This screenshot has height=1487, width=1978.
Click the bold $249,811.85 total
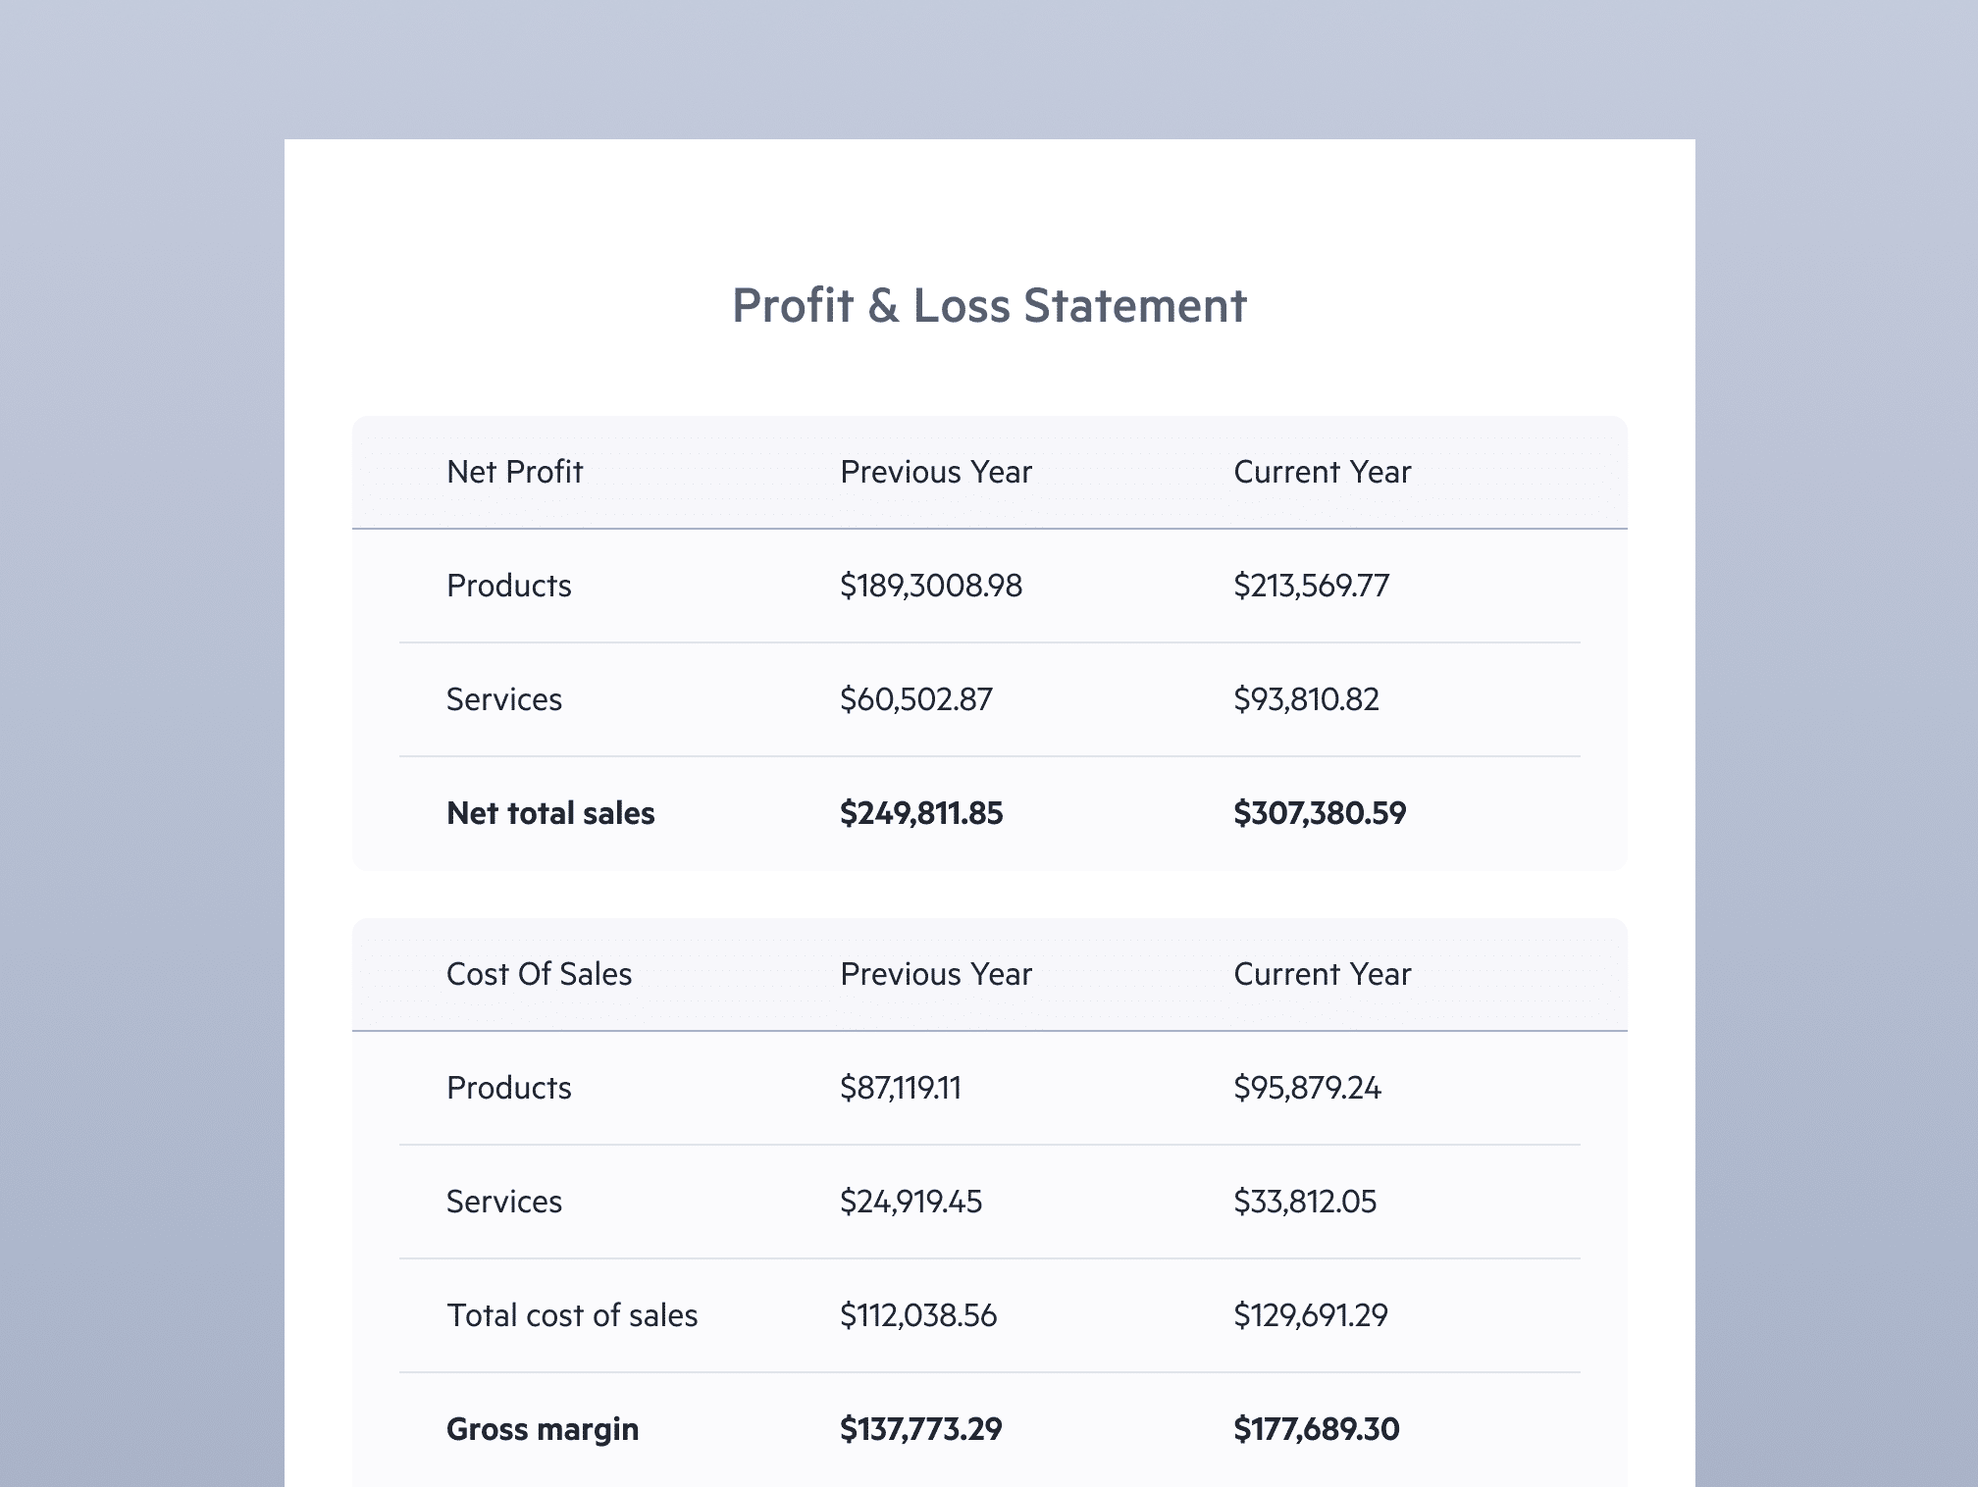point(921,813)
